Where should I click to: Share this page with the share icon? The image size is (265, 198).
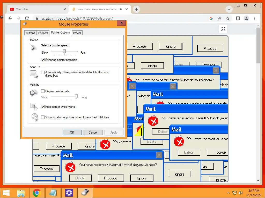click(219, 18)
